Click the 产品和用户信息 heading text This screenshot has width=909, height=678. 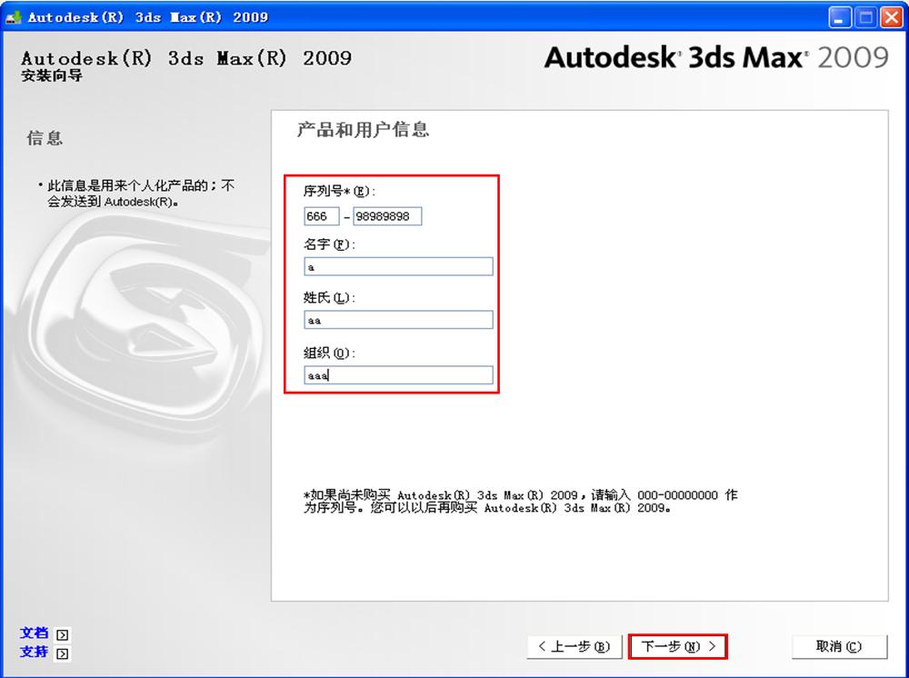click(363, 129)
